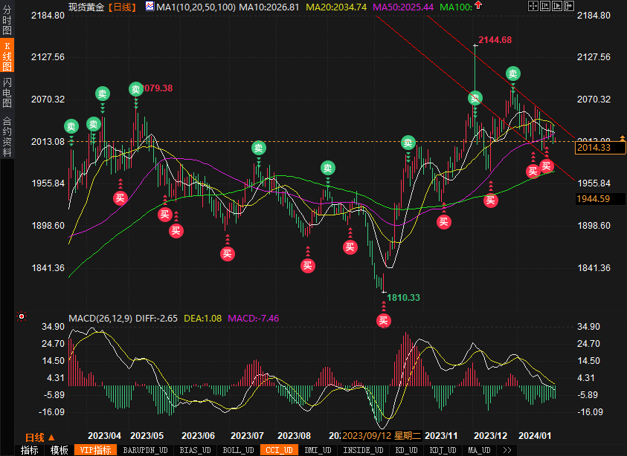Click the sell marker next to 2079.38
627x456 pixels.
coord(135,89)
